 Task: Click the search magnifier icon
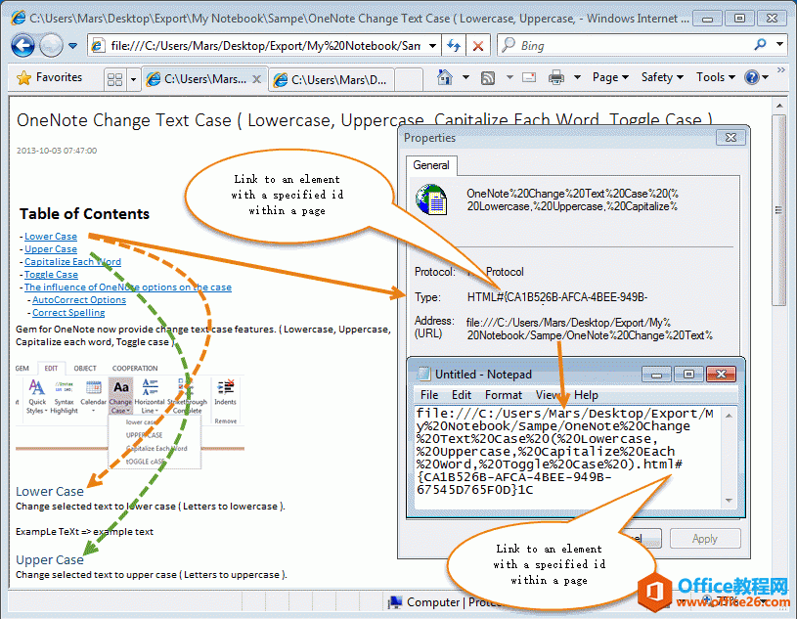click(760, 45)
